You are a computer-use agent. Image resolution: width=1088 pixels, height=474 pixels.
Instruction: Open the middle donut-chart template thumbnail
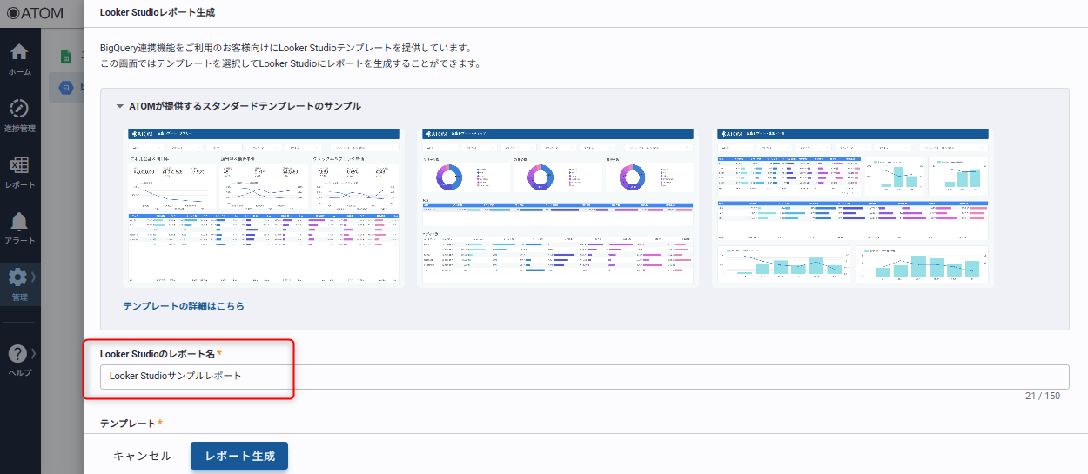click(x=557, y=207)
